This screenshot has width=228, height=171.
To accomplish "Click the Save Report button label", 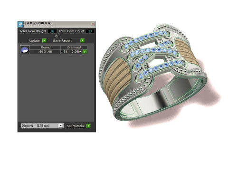I will click(x=62, y=40).
